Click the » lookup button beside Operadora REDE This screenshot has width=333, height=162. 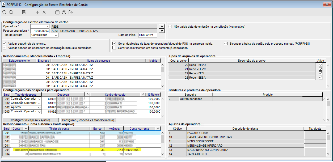coord(162,27)
